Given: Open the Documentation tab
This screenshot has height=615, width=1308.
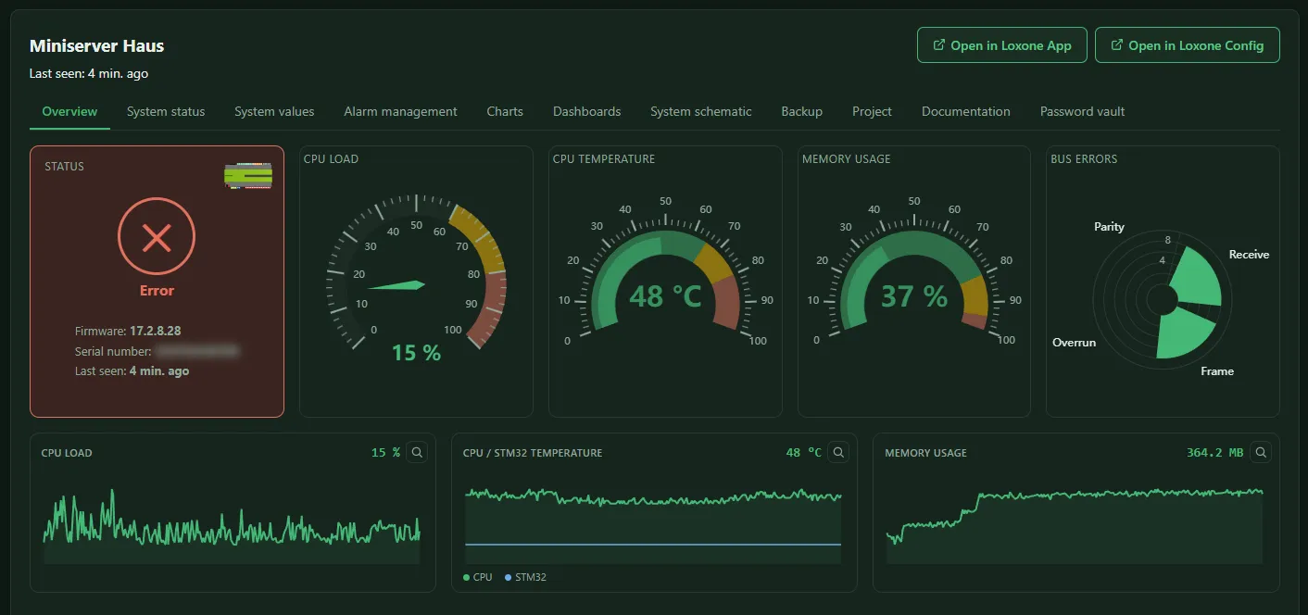Looking at the screenshot, I should (966, 111).
